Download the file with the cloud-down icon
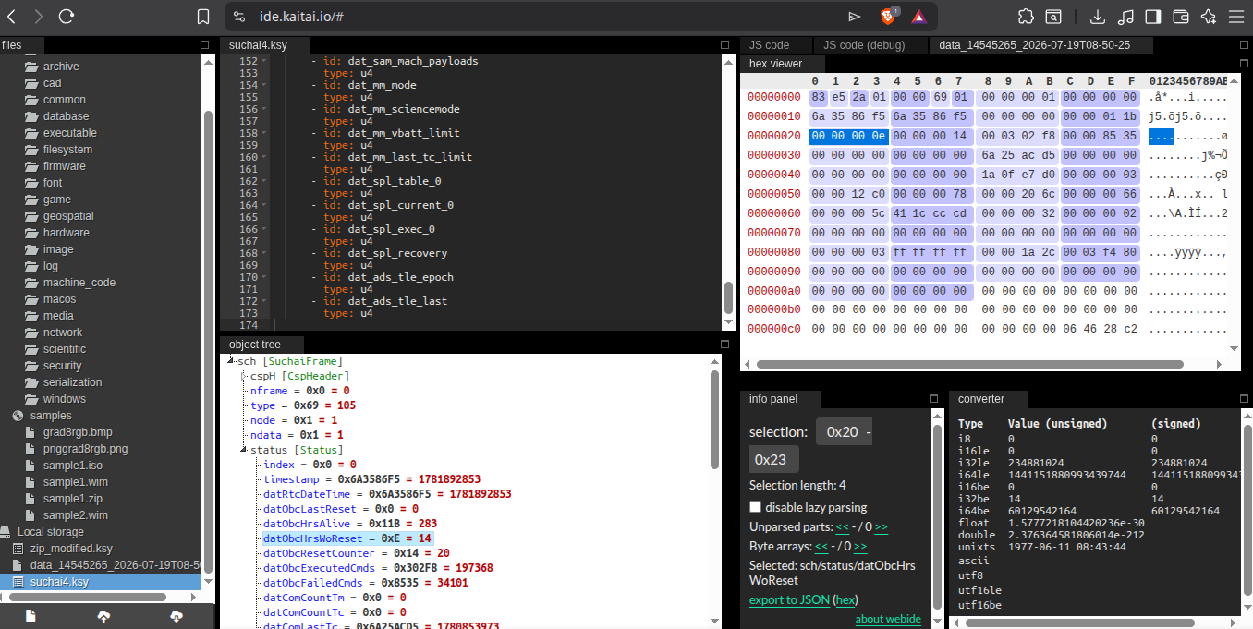The width and height of the screenshot is (1253, 629). pos(176,616)
